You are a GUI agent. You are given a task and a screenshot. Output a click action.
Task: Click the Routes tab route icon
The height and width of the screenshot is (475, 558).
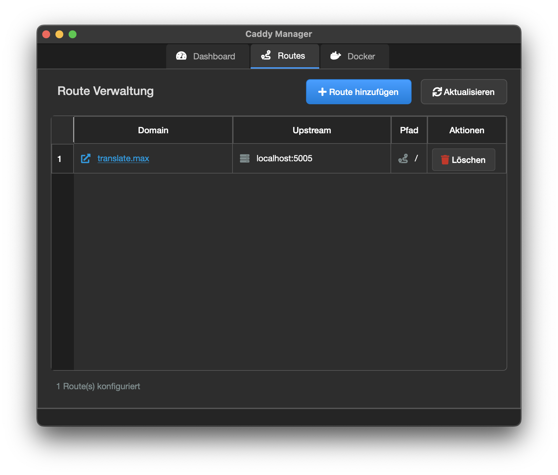266,55
